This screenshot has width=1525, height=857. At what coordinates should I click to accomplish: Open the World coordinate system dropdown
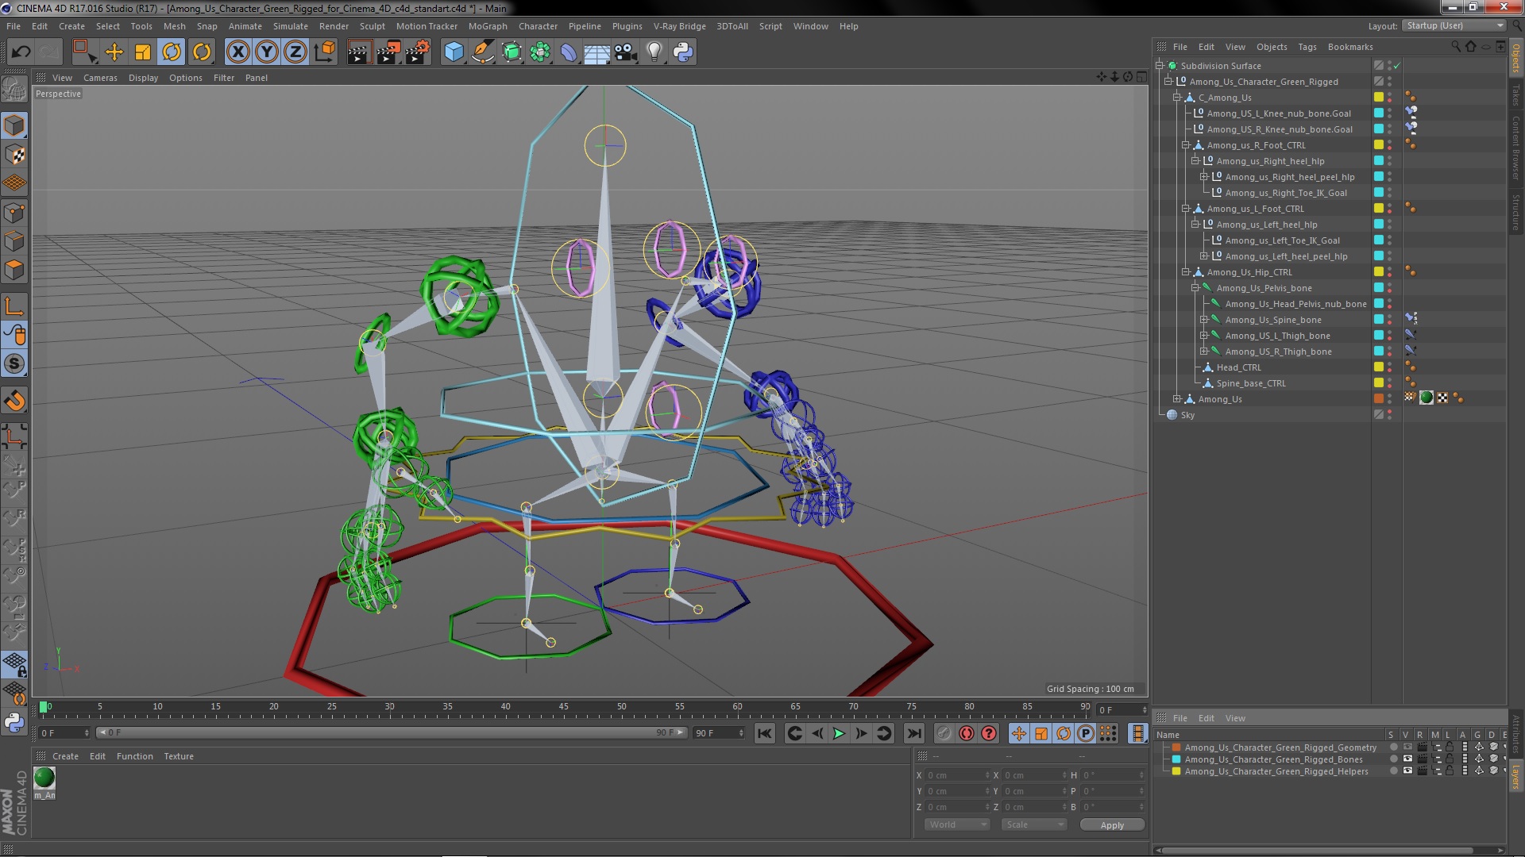coord(957,824)
